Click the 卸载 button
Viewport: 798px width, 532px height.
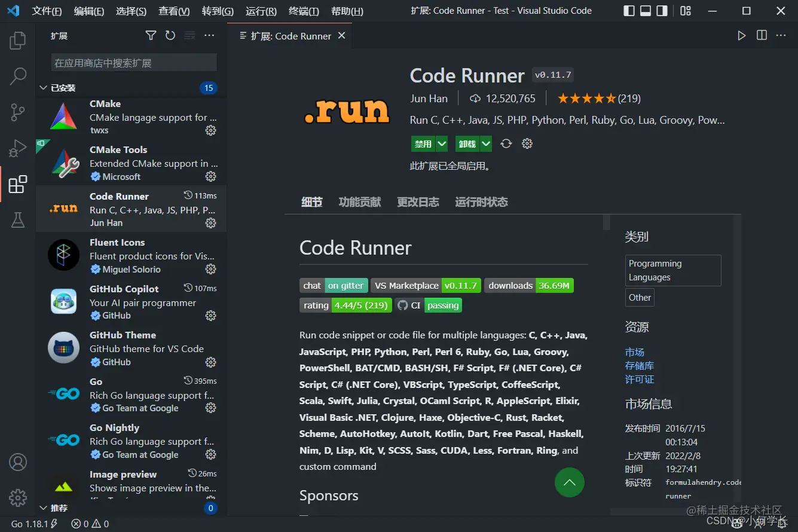[467, 143]
